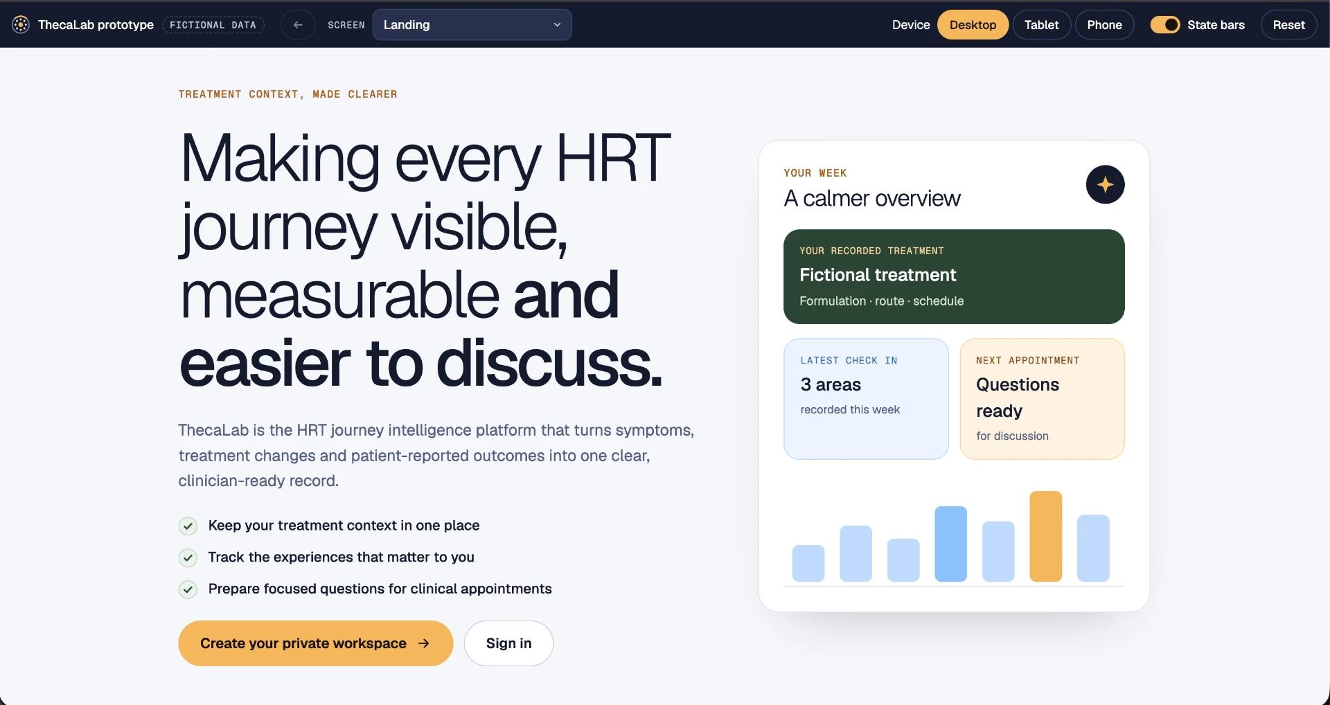Click 'Formulation · route · schedule' text
1330x705 pixels.
pos(881,301)
